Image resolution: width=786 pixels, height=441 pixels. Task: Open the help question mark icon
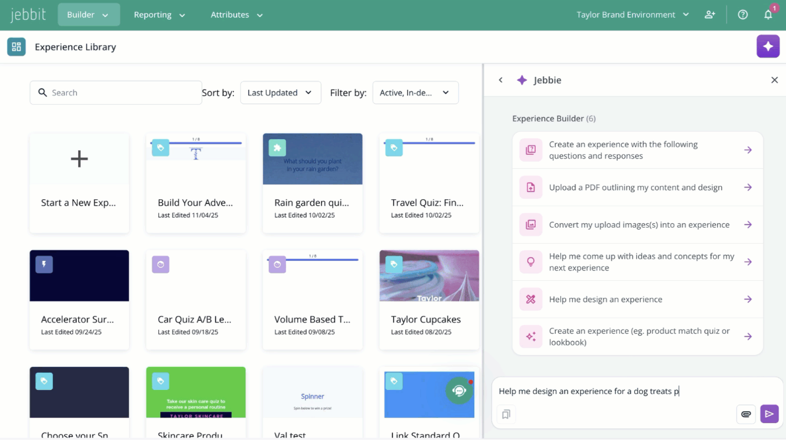click(x=743, y=15)
